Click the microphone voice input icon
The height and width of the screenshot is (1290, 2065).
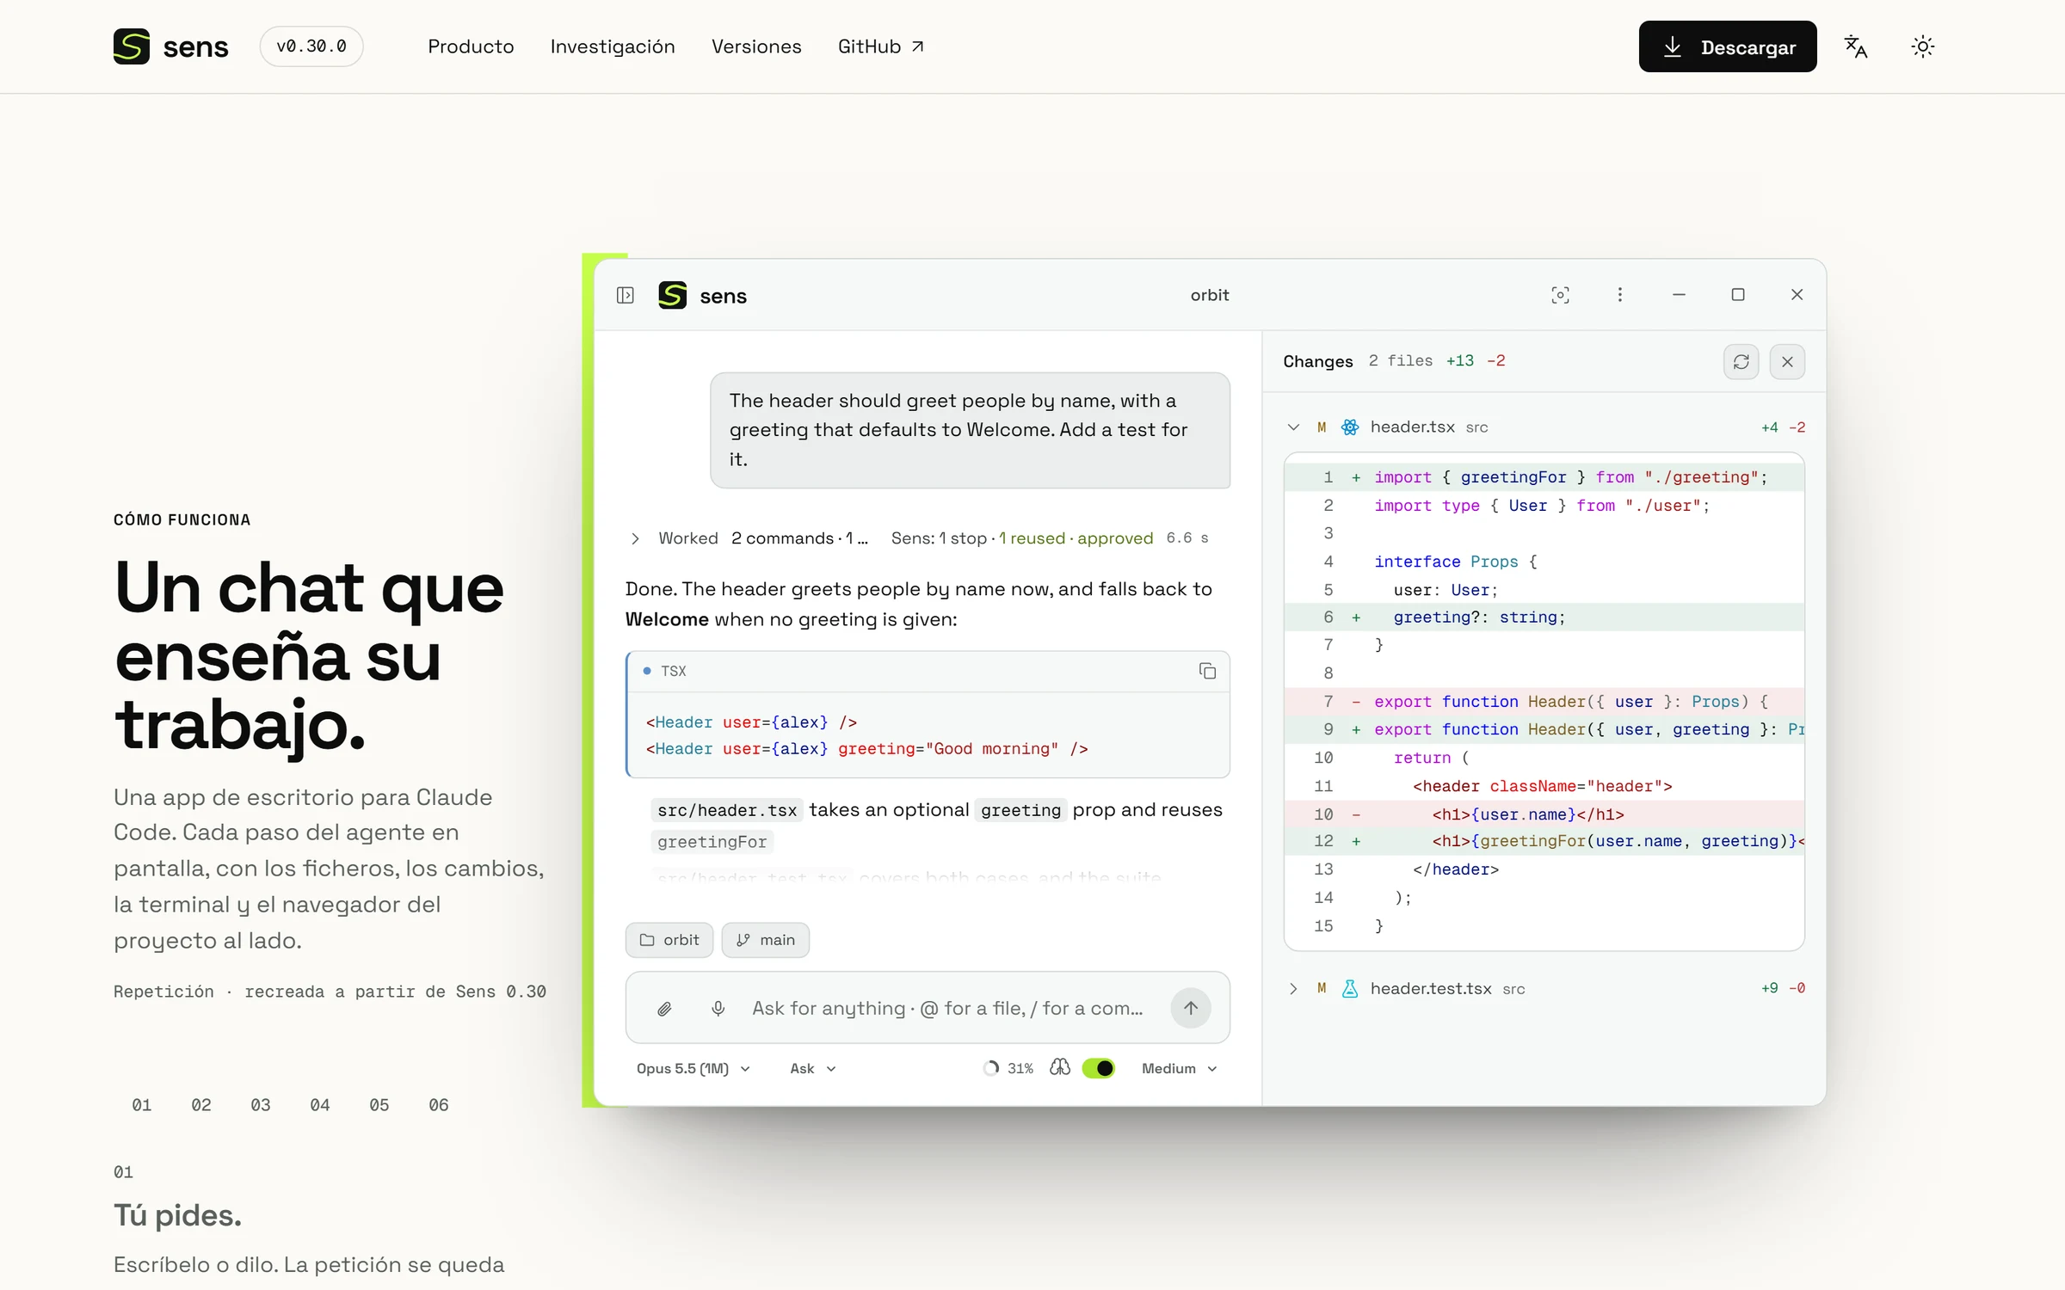pyautogui.click(x=718, y=1009)
